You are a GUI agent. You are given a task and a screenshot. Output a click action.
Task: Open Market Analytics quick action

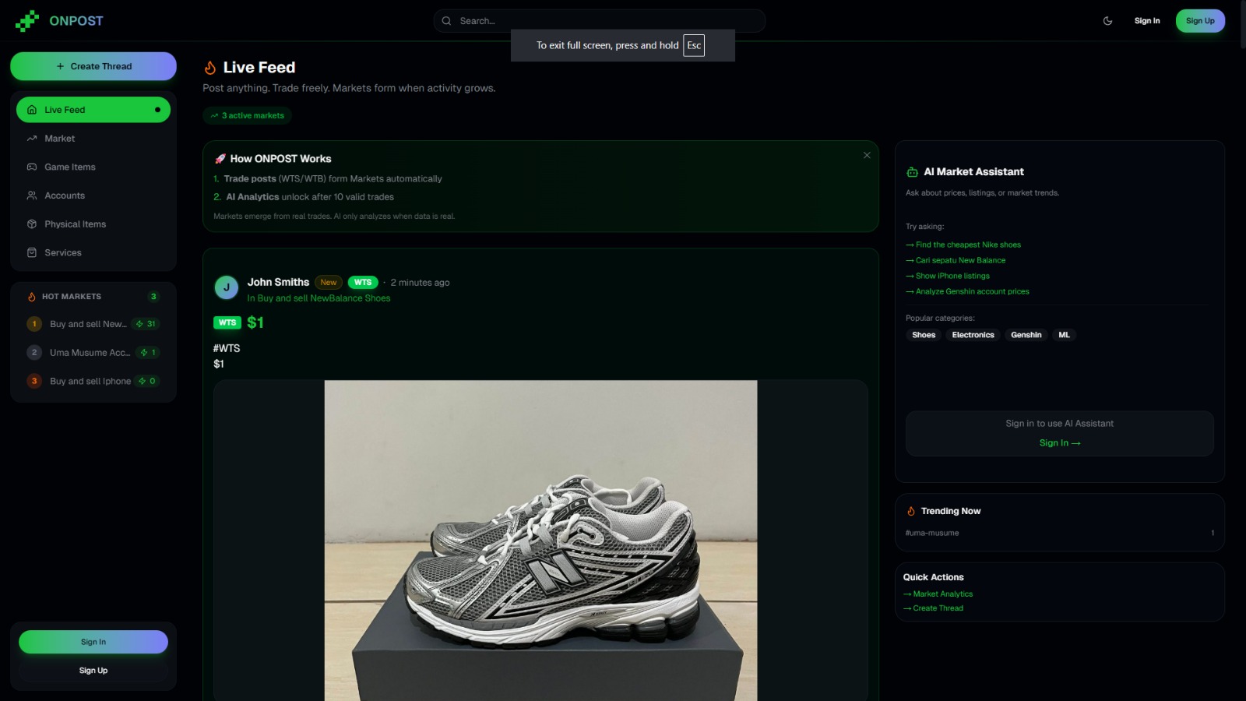[938, 594]
